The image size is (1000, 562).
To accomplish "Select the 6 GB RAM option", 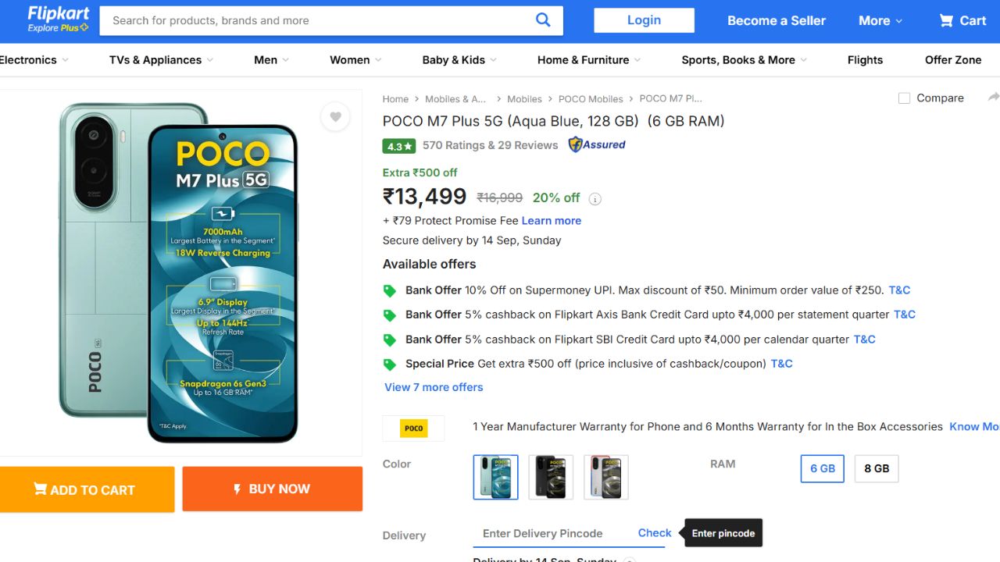I will (823, 468).
